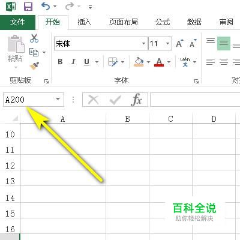Image resolution: width=240 pixels, height=240 pixels.
Task: Select column C header
Action: (170, 119)
